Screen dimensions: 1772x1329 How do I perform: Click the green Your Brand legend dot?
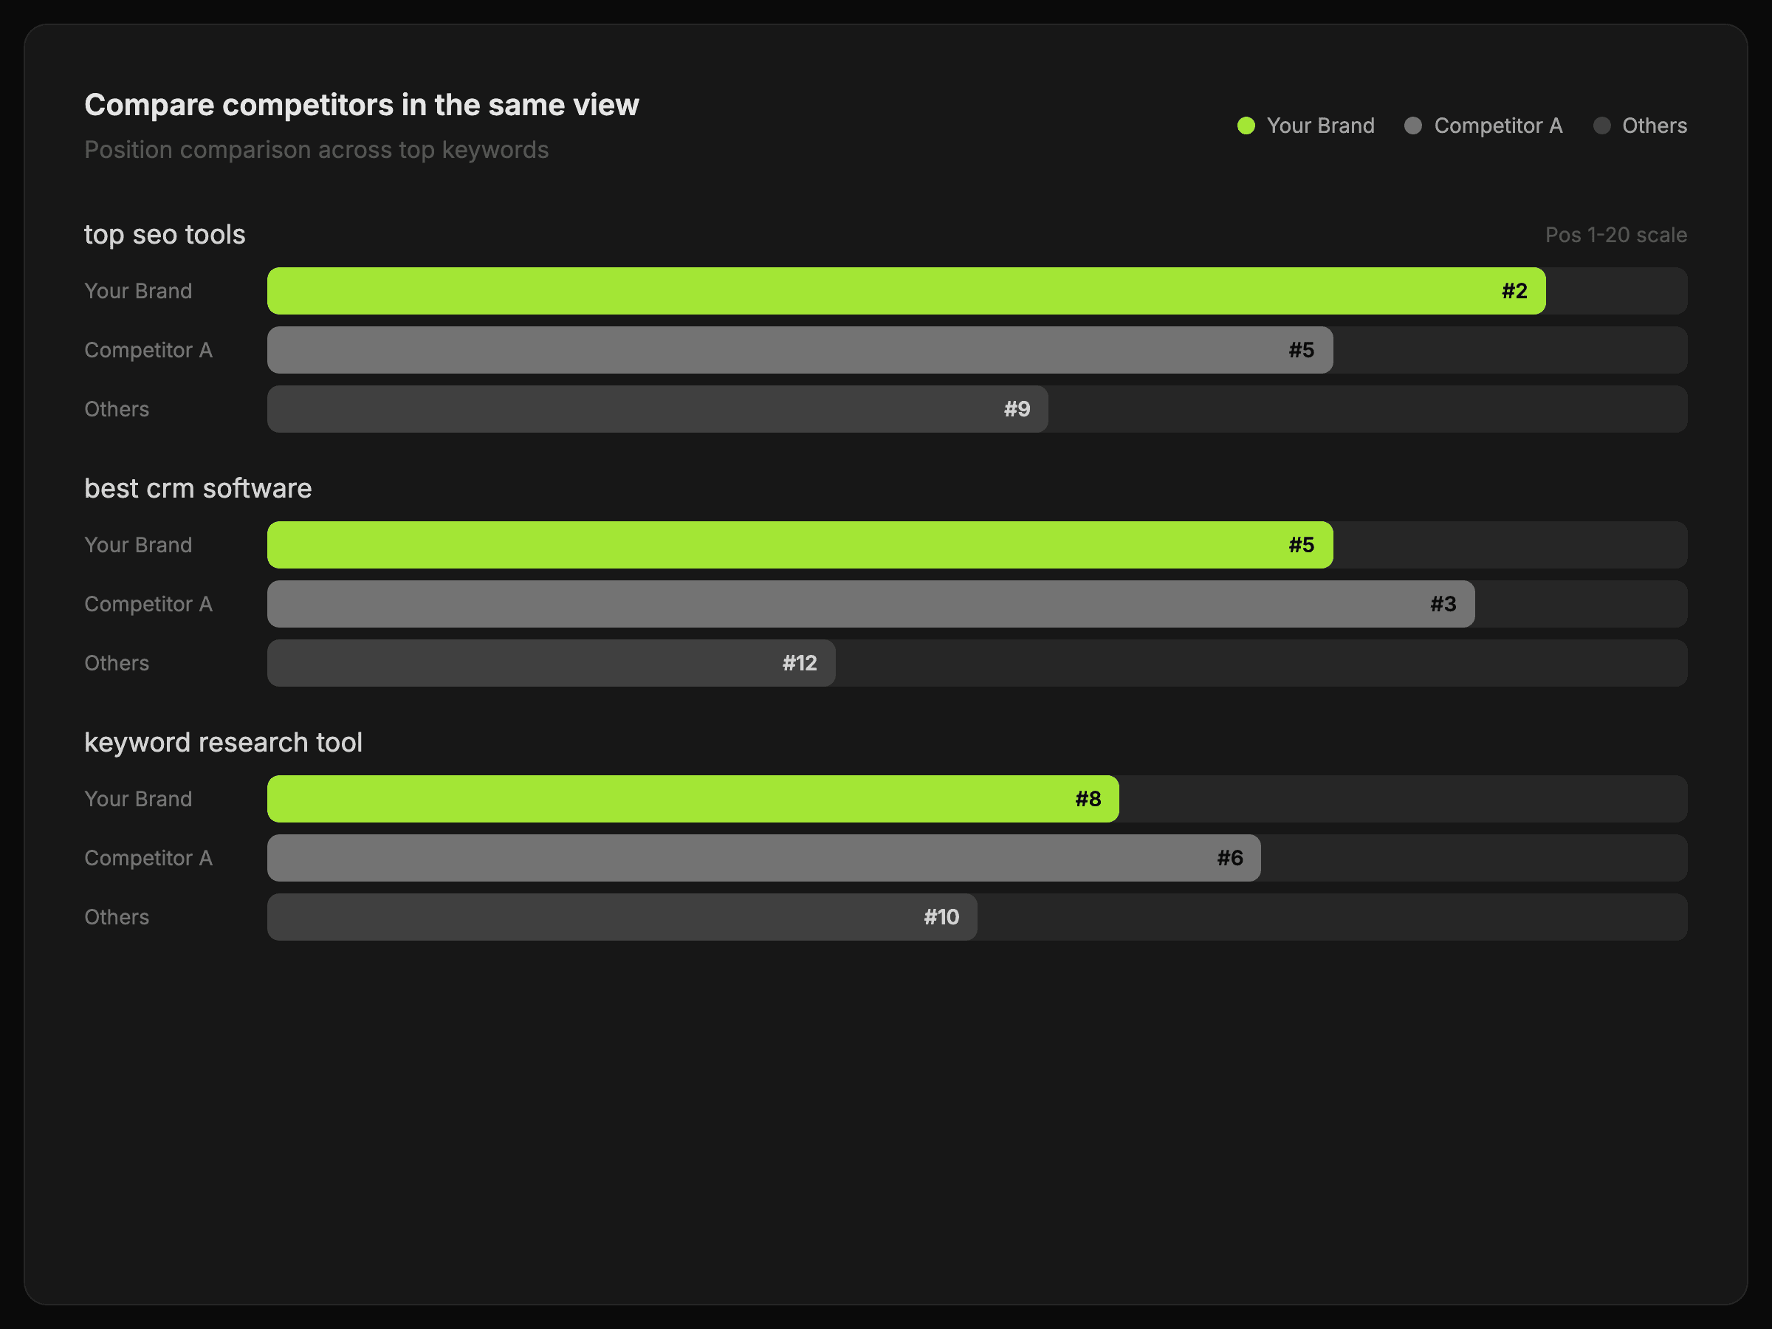tap(1246, 126)
